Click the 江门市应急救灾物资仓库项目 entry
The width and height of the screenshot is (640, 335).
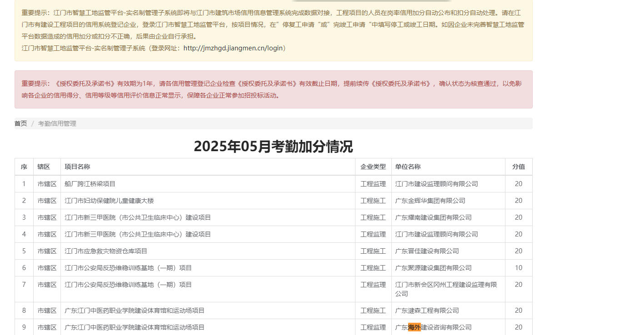click(x=106, y=251)
